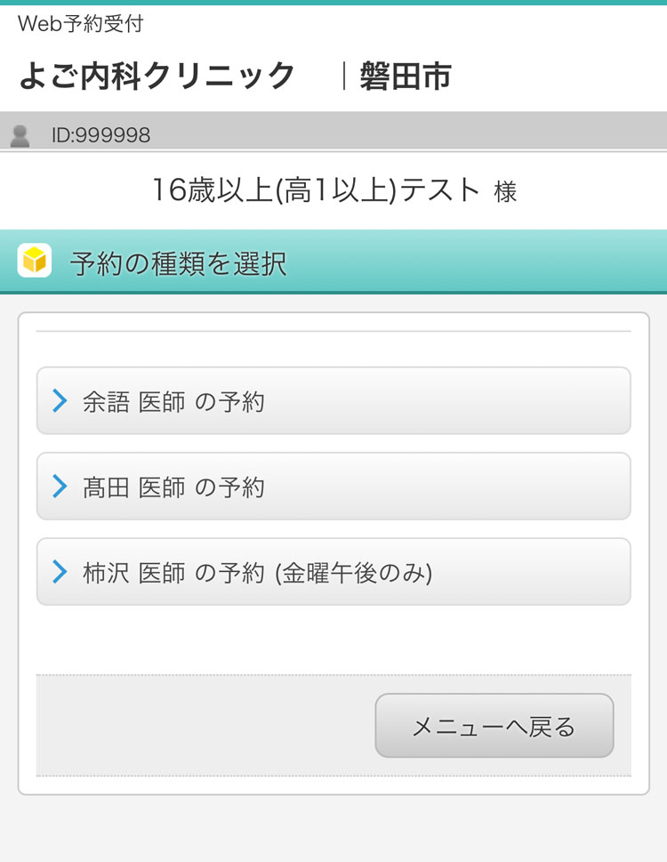Click the chevron beside 余語 医師
Image resolution: width=667 pixels, height=862 pixels.
[60, 401]
